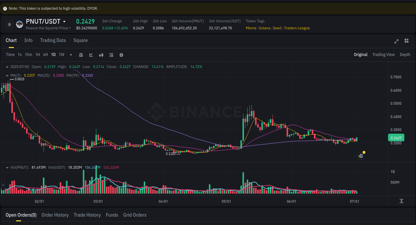Open the extra timeframes dropdown arrow

click(x=71, y=55)
